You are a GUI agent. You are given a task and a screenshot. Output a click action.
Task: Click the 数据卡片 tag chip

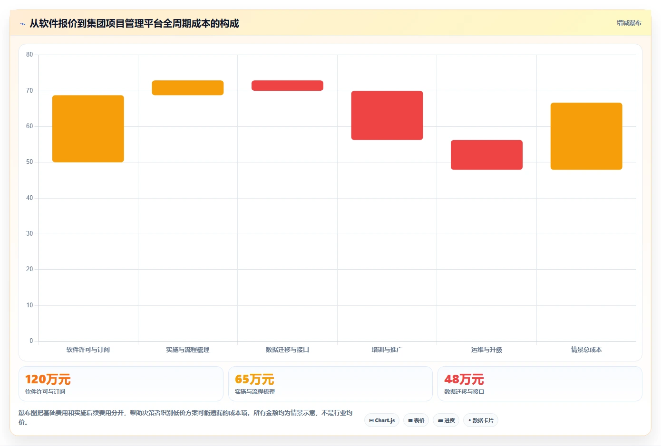click(x=481, y=420)
